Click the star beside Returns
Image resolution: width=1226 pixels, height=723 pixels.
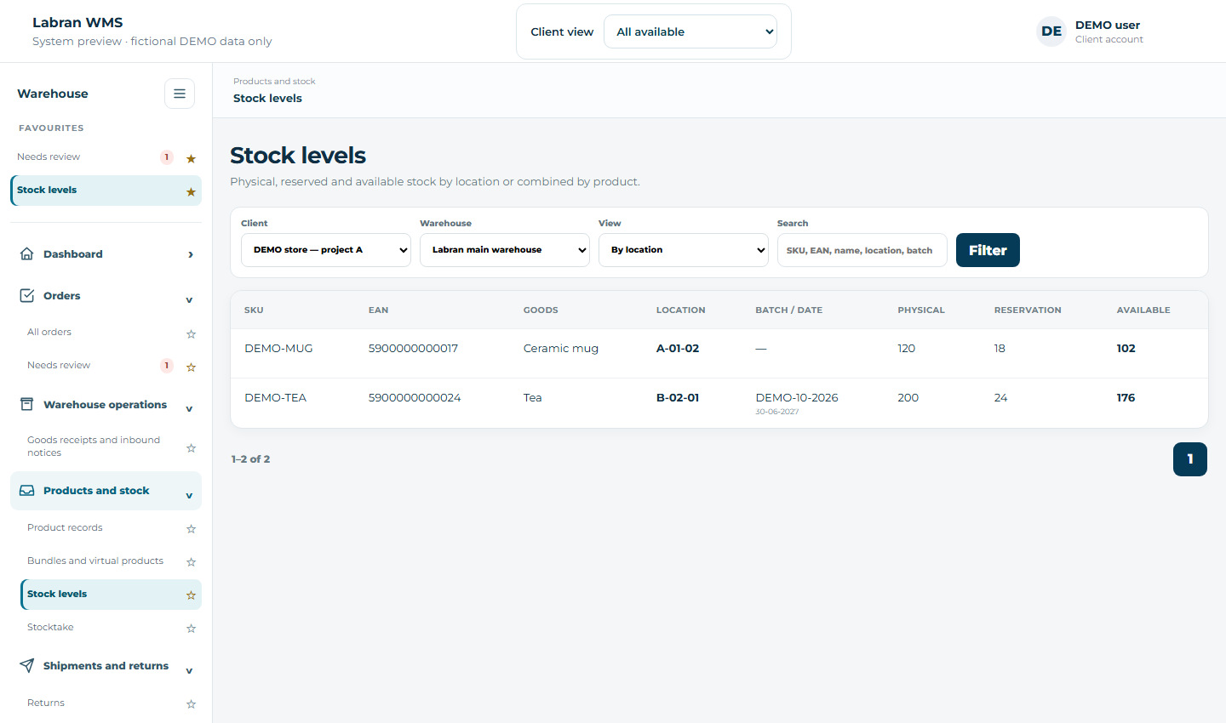click(191, 704)
